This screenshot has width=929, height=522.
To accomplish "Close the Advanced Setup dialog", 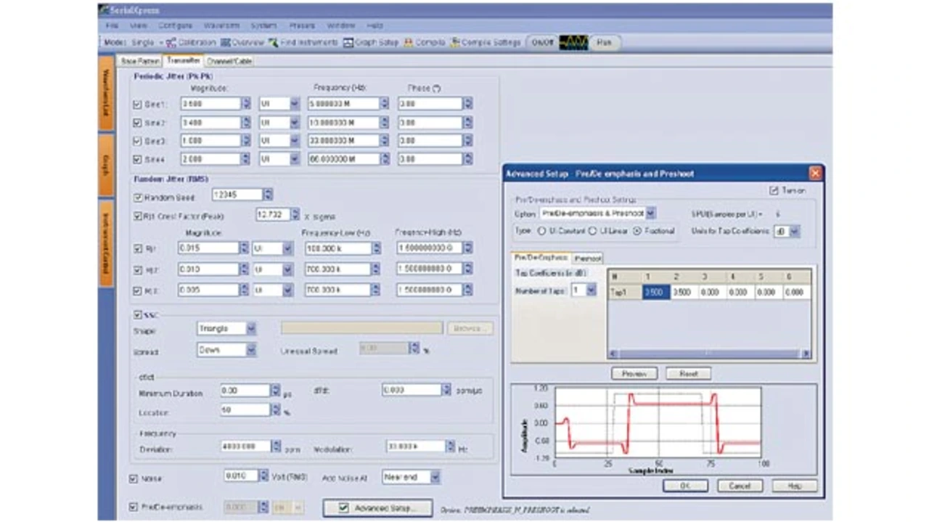I will [814, 174].
